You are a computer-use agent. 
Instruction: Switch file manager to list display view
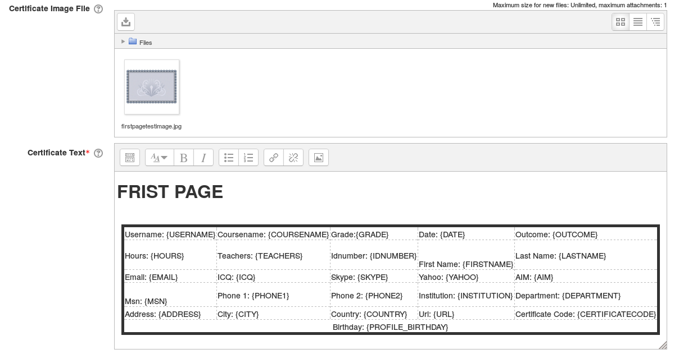[638, 22]
